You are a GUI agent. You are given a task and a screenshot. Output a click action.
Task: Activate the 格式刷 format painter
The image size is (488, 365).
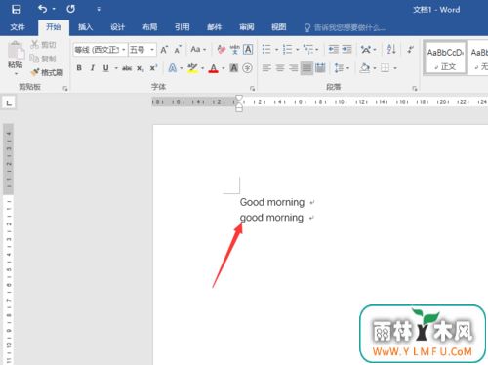pyautogui.click(x=47, y=72)
